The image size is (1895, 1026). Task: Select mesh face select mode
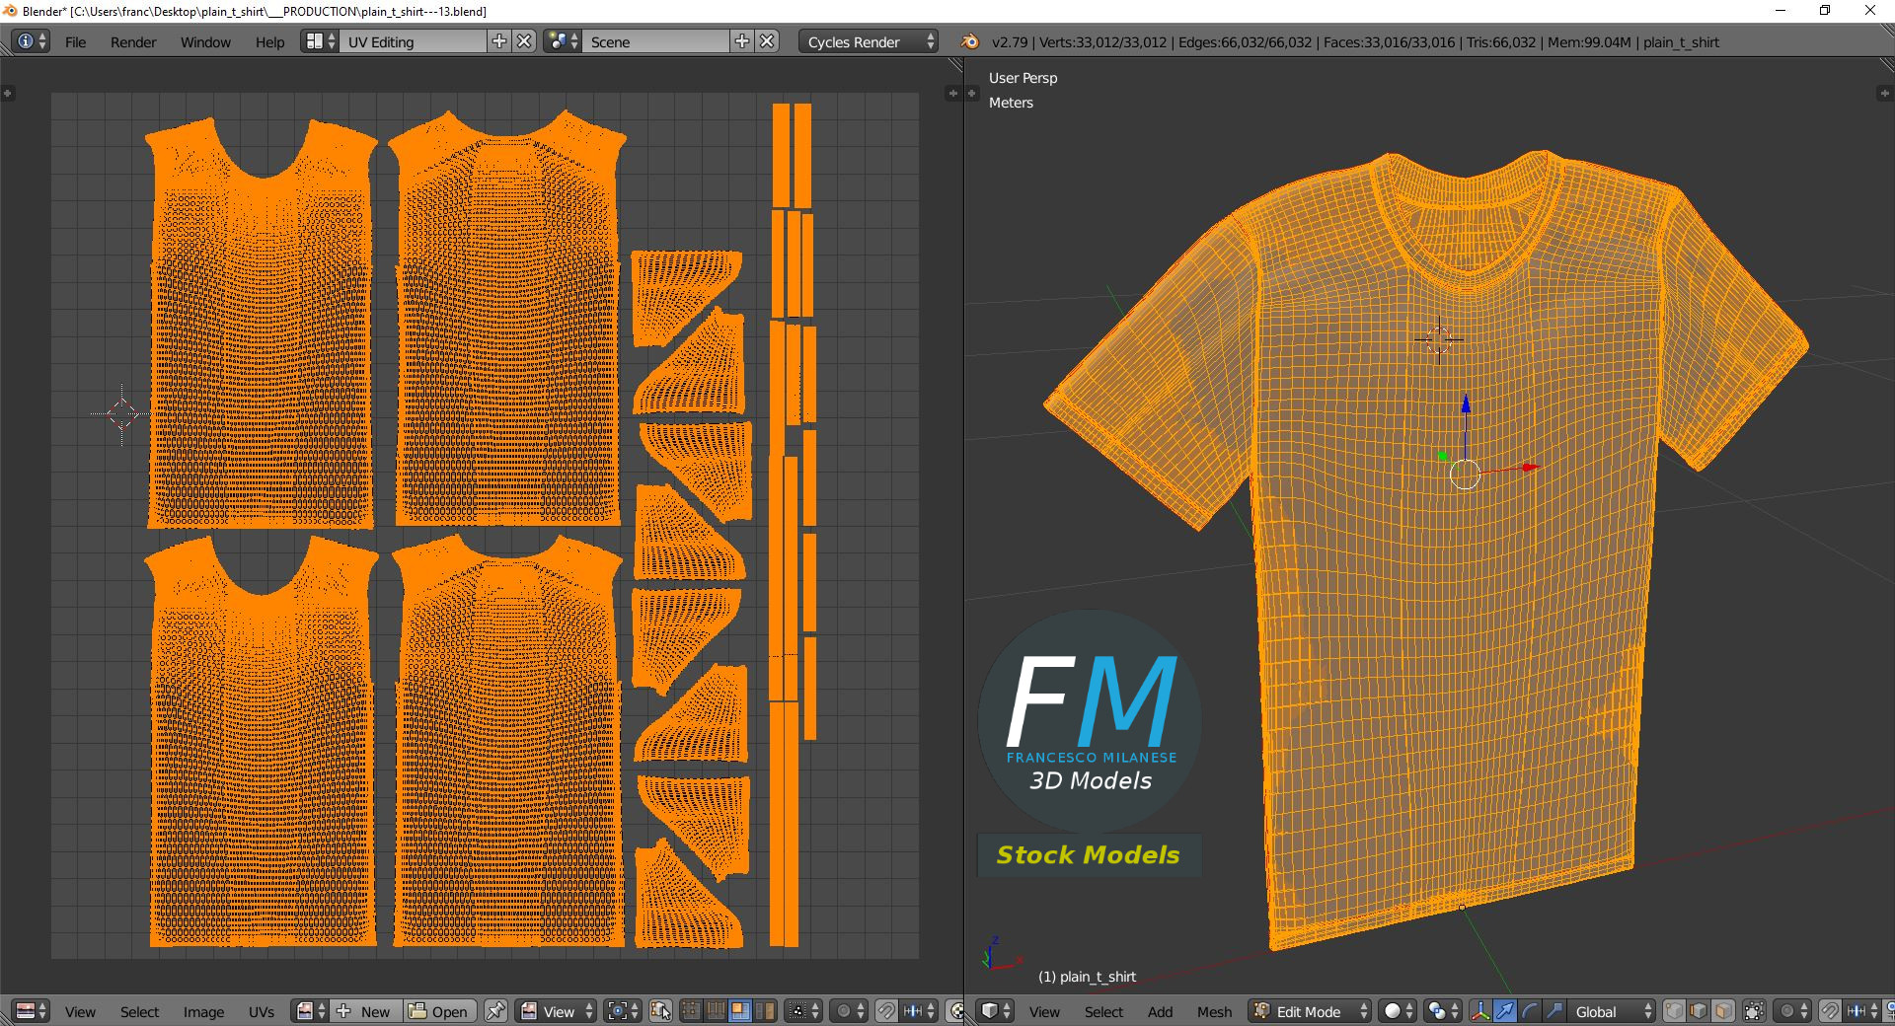click(x=1723, y=1011)
